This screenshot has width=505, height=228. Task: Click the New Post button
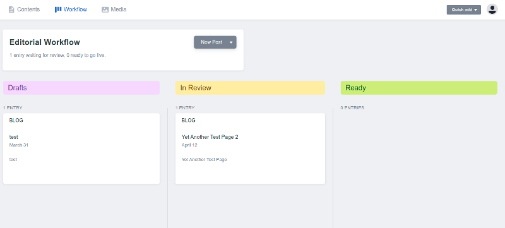[x=211, y=42]
